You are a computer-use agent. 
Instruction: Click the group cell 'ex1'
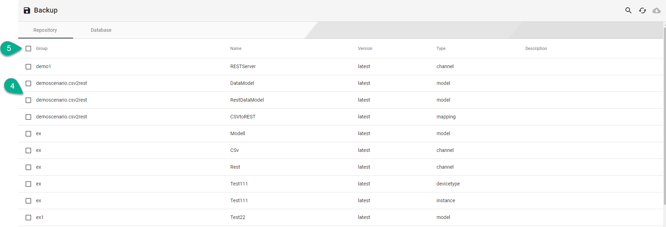tap(40, 217)
